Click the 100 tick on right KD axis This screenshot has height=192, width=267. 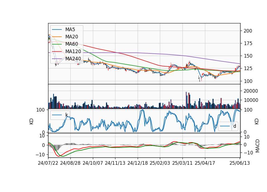[x=248, y=110]
